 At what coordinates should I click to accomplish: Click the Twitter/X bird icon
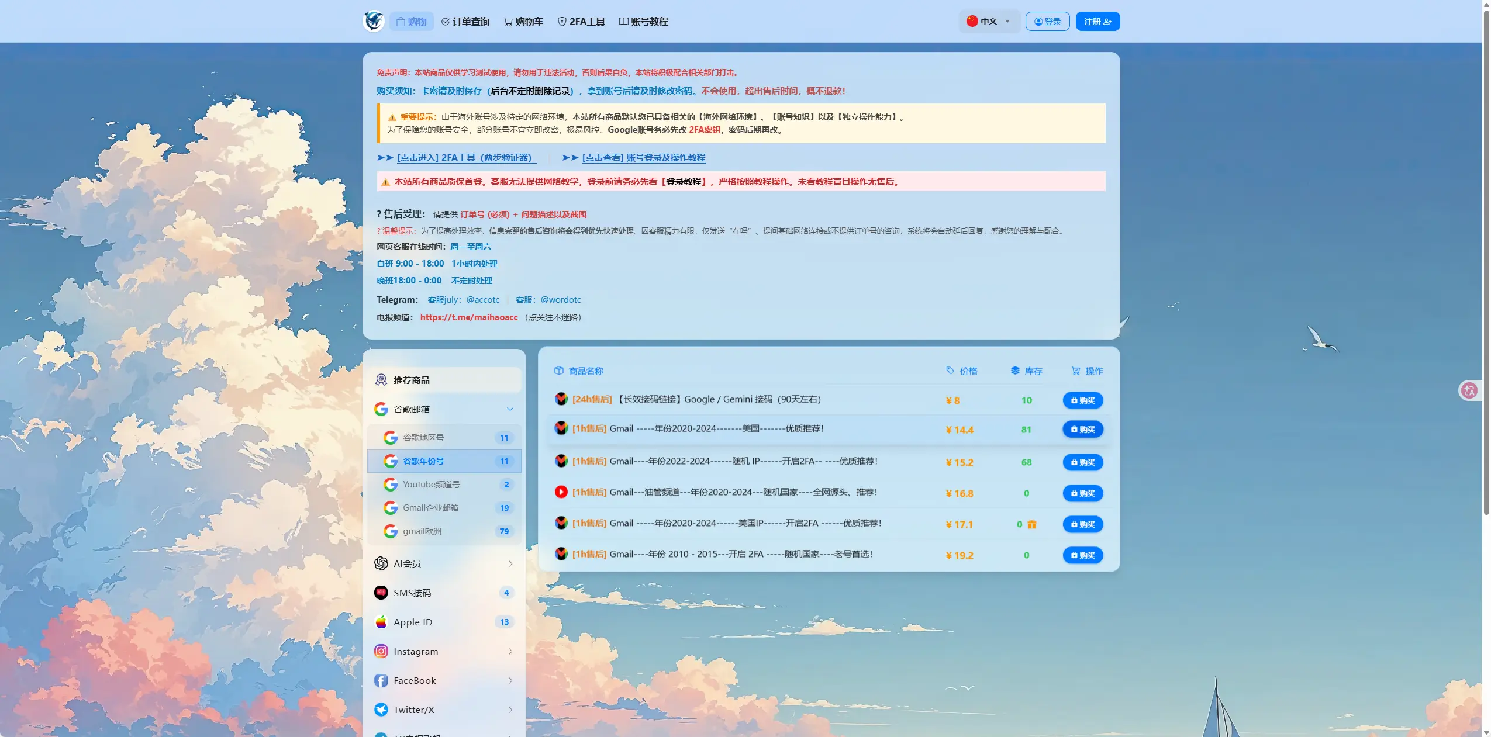coord(381,710)
